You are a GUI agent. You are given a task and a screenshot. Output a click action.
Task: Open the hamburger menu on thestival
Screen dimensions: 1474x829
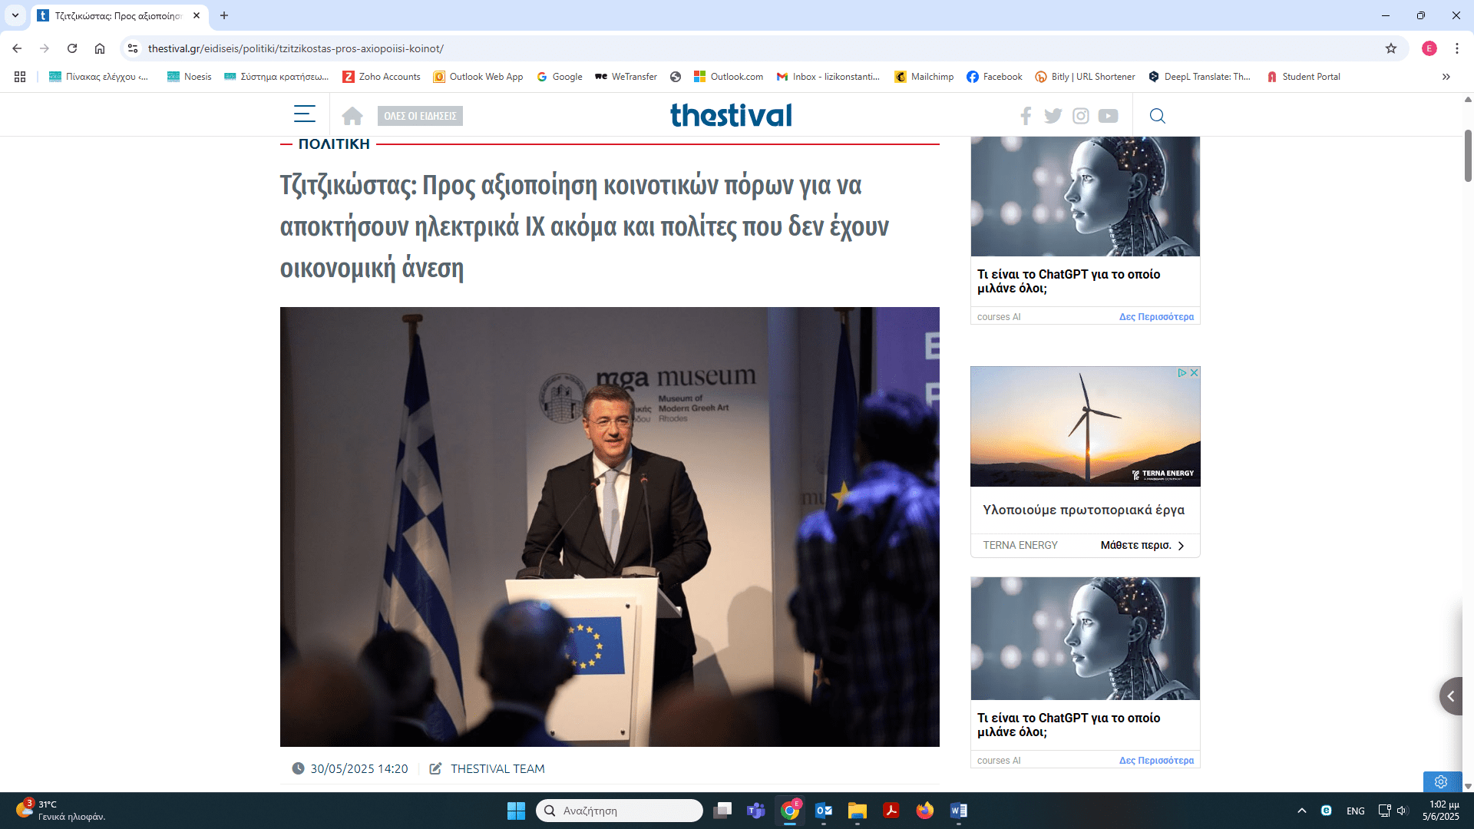tap(304, 115)
